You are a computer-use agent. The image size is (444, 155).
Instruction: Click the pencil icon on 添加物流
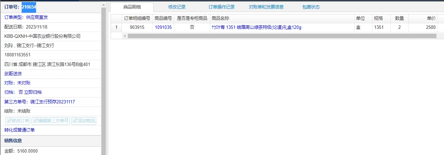[75, 121]
